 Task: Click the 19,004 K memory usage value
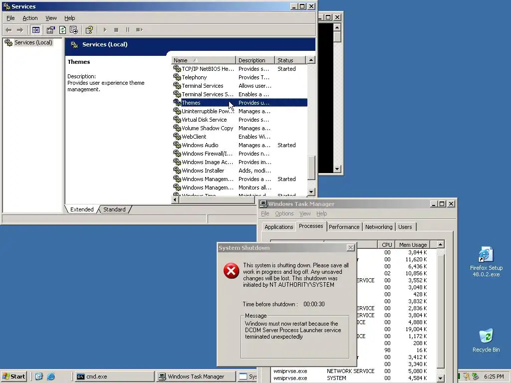[416, 329]
